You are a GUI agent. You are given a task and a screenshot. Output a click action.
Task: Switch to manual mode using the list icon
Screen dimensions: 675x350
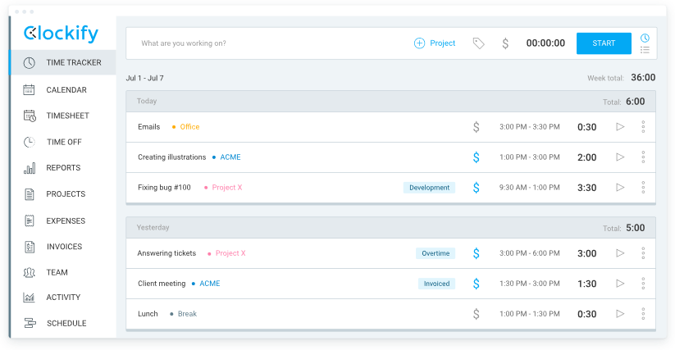tap(645, 50)
